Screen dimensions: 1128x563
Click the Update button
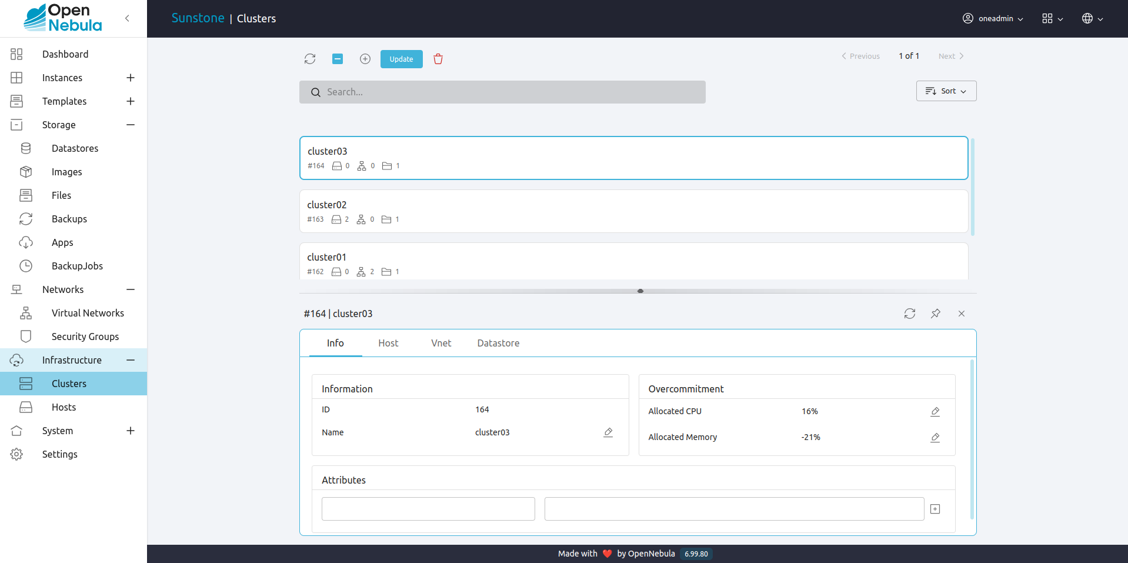tap(402, 59)
